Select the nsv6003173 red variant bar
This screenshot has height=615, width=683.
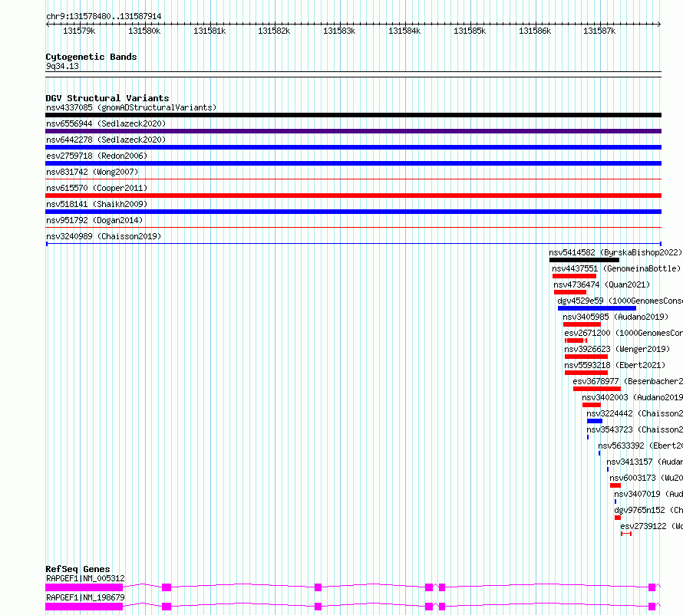615,485
